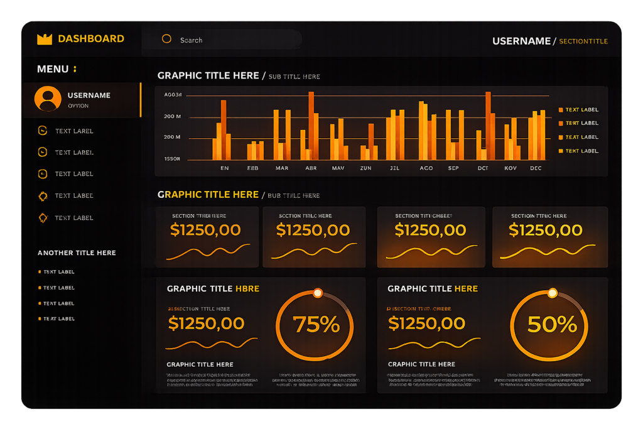The width and height of the screenshot is (643, 429).
Task: Click the crown logo icon
Action: tap(45, 39)
